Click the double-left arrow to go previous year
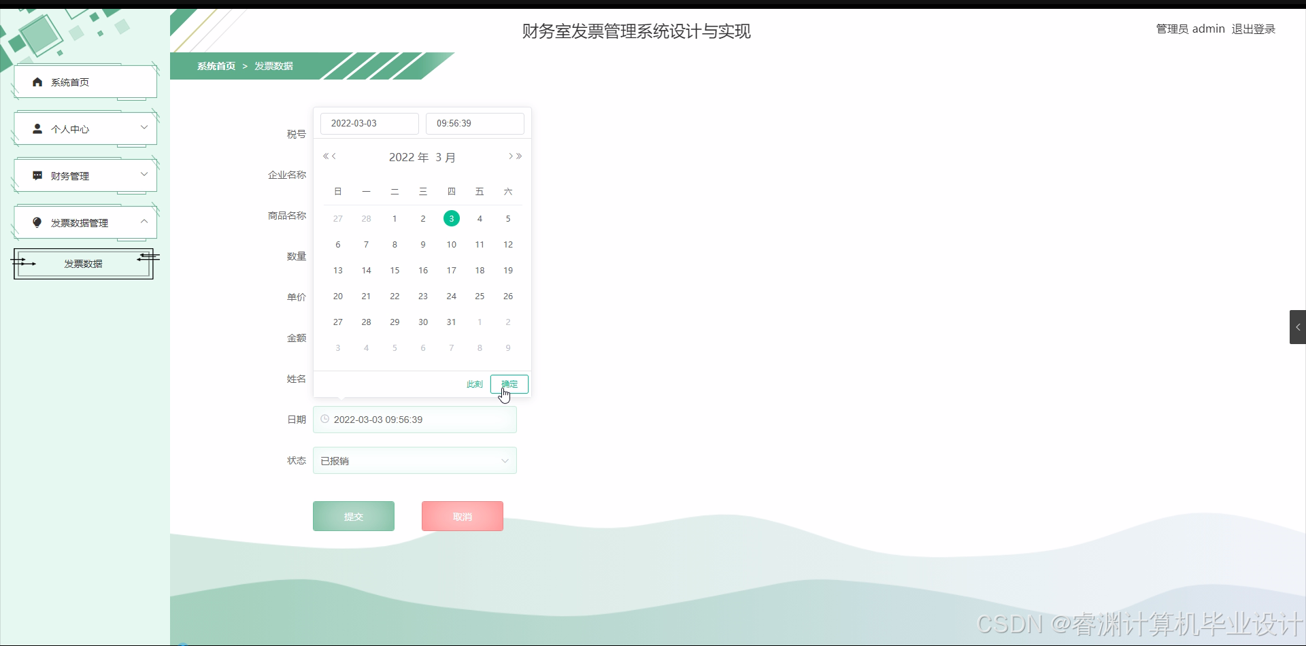Image resolution: width=1306 pixels, height=646 pixels. coord(326,156)
